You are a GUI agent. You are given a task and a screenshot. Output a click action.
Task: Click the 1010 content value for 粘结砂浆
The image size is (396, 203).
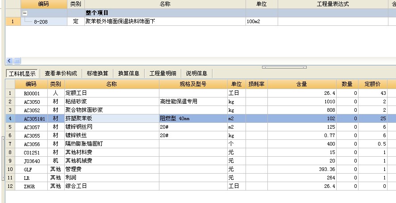coord(302,101)
